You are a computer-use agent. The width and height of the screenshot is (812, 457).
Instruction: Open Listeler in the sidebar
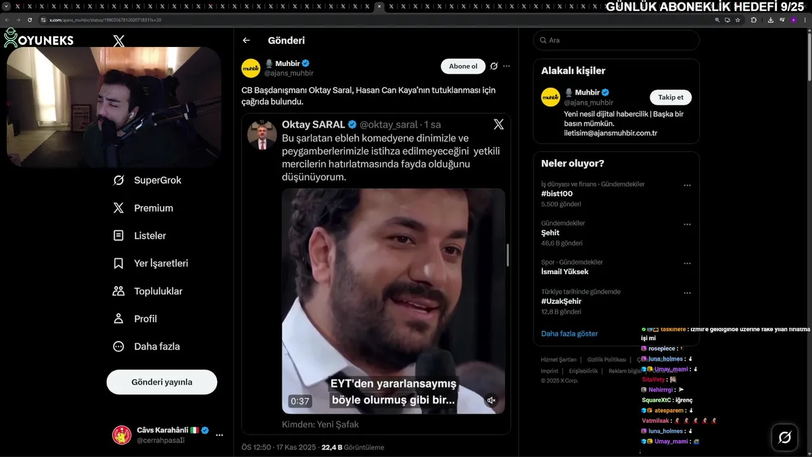[x=140, y=235]
